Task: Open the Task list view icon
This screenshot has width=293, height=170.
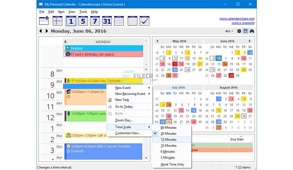Action: coord(144,21)
